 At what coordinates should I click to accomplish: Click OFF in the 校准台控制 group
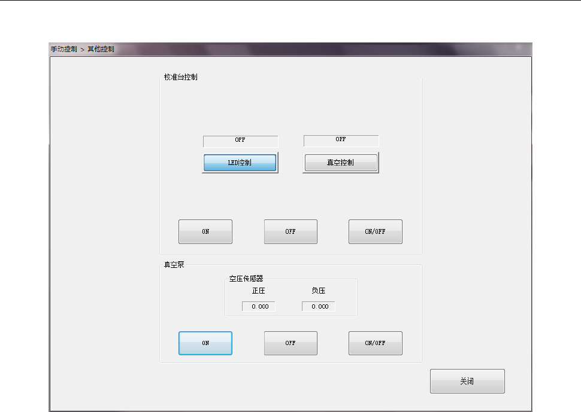(x=290, y=231)
